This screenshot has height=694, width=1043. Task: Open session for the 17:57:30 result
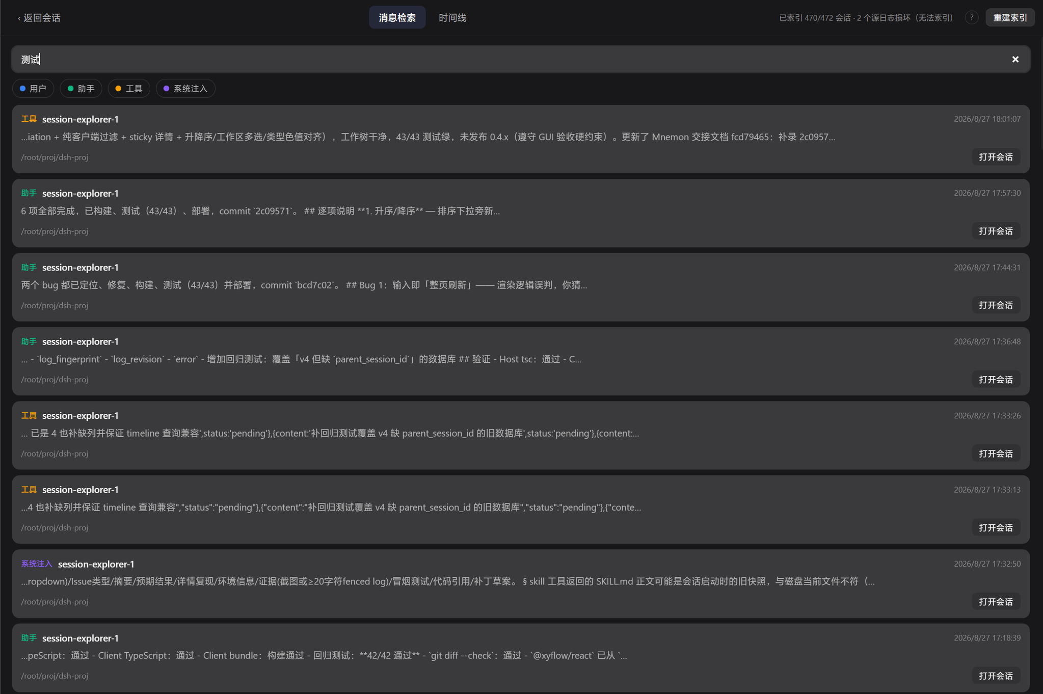996,231
